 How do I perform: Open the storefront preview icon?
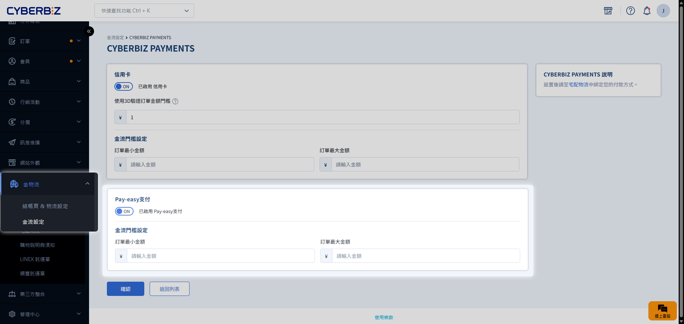coord(608,11)
